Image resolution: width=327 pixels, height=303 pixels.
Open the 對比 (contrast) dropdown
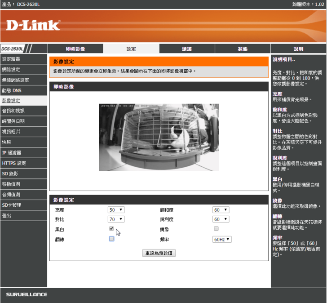[116, 219]
